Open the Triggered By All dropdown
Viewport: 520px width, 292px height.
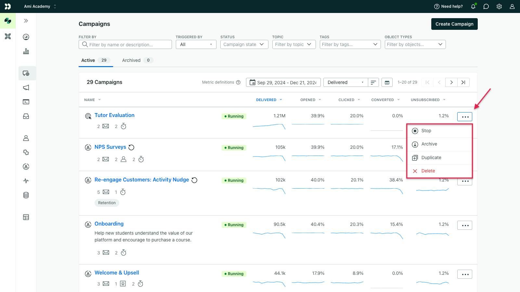coord(196,44)
